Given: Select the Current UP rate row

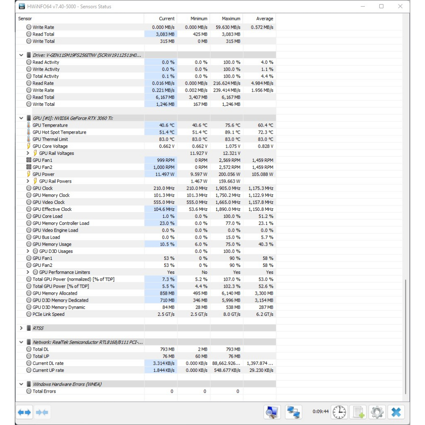Looking at the screenshot, I should coord(146,370).
